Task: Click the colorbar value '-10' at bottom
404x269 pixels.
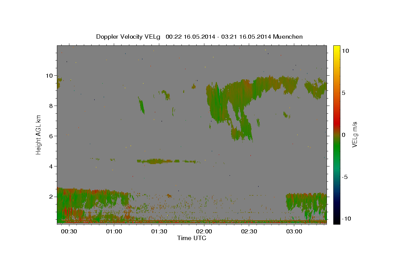Action: [x=346, y=219]
